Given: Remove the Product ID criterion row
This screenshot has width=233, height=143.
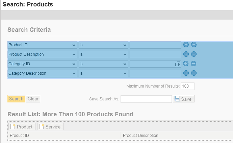Looking at the screenshot, I should click(x=194, y=45).
